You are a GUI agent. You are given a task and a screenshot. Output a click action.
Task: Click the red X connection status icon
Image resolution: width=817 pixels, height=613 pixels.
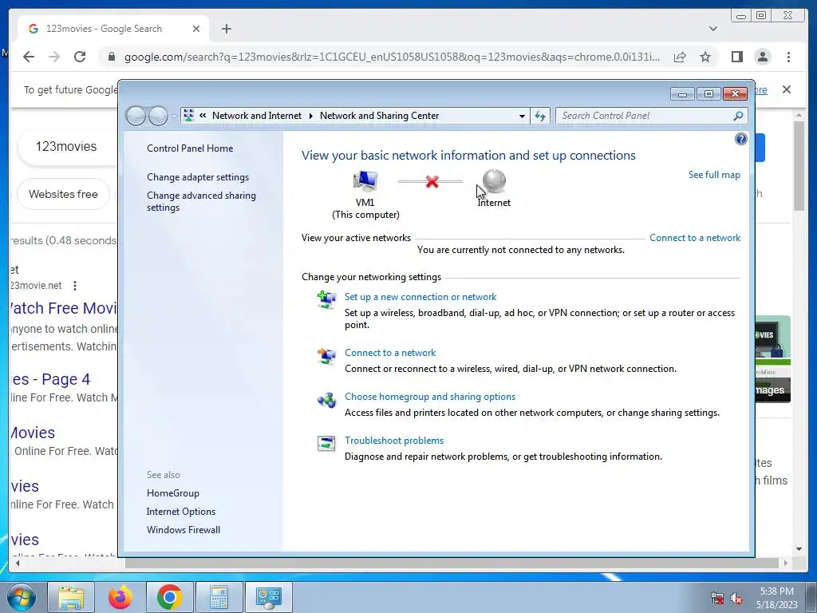[x=432, y=181]
